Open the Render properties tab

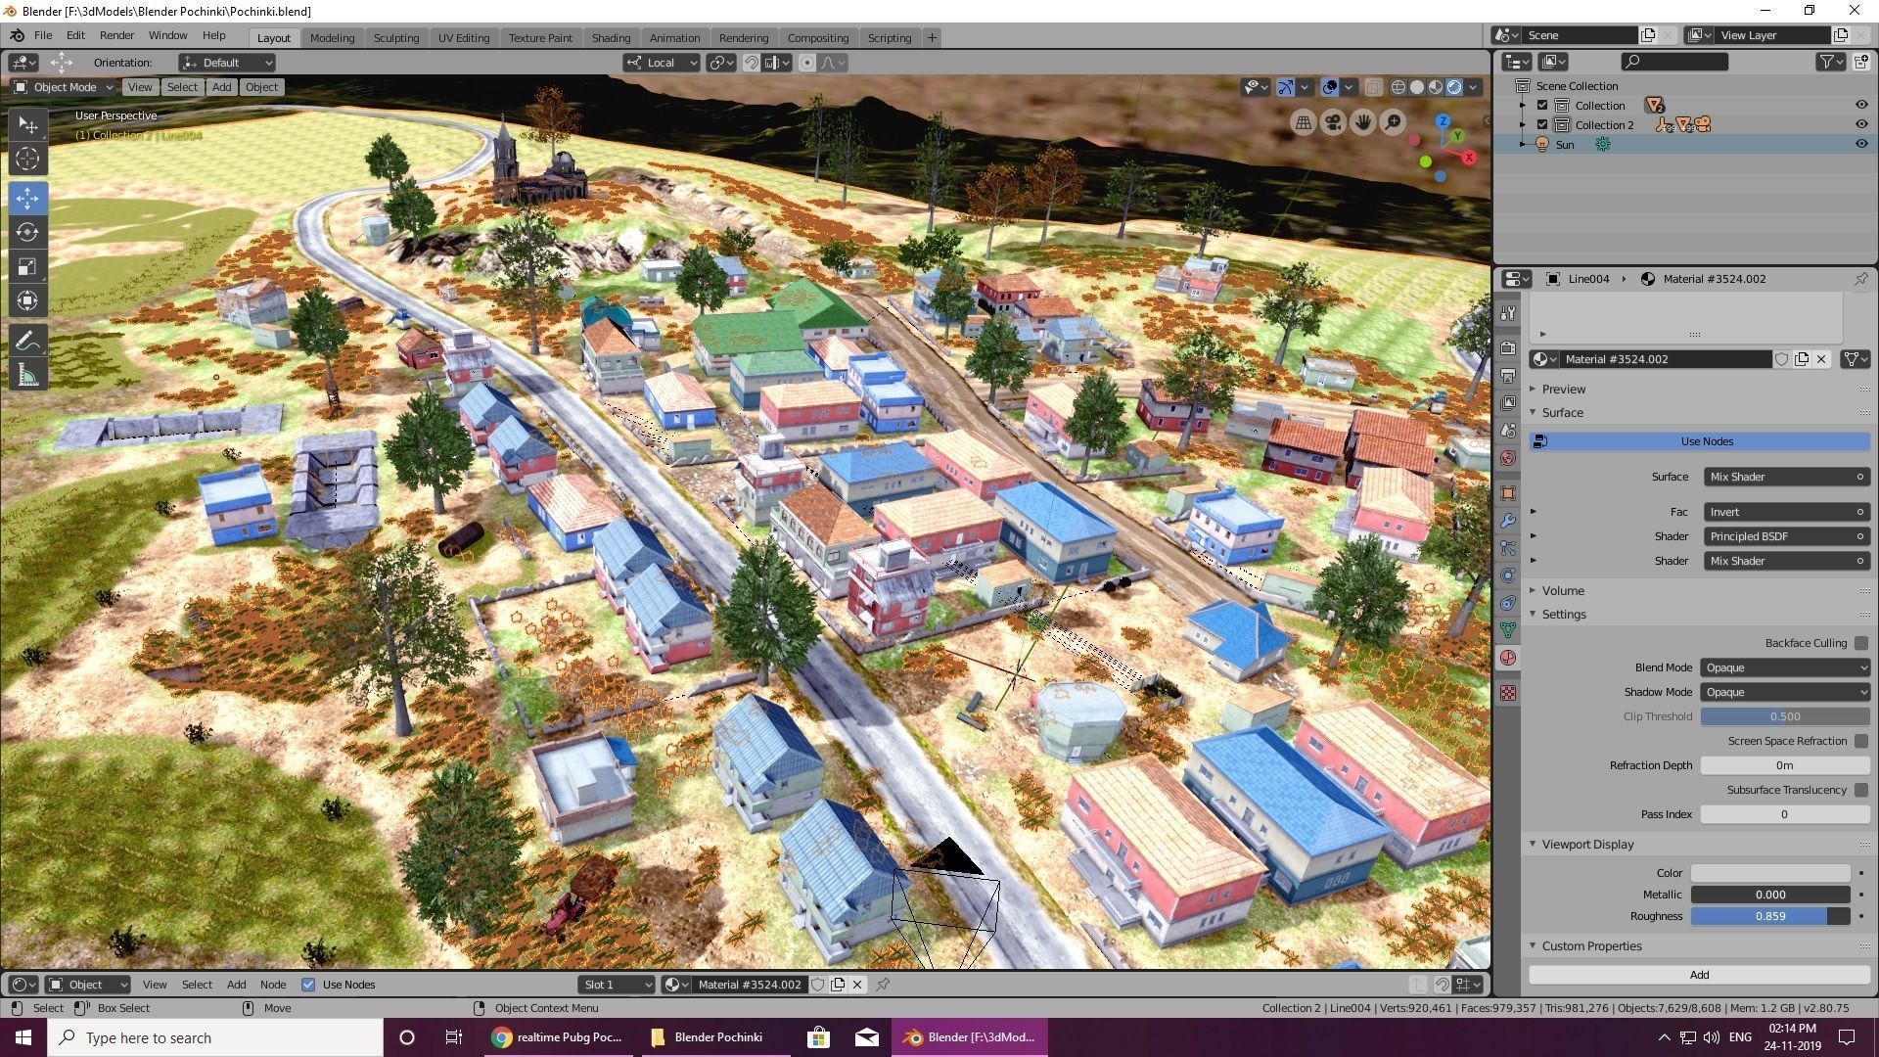(1508, 348)
